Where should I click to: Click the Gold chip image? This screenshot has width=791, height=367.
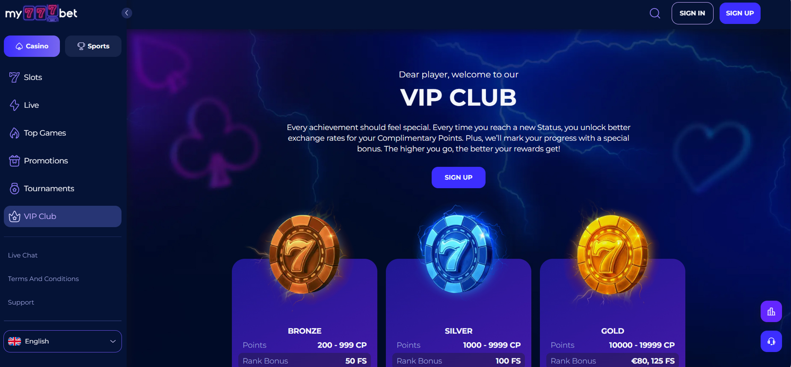click(x=612, y=255)
